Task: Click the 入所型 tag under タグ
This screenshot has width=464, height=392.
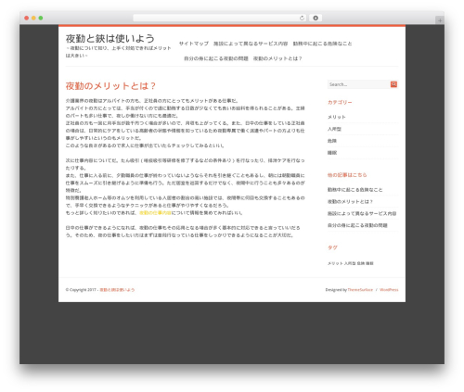Action: (350, 263)
